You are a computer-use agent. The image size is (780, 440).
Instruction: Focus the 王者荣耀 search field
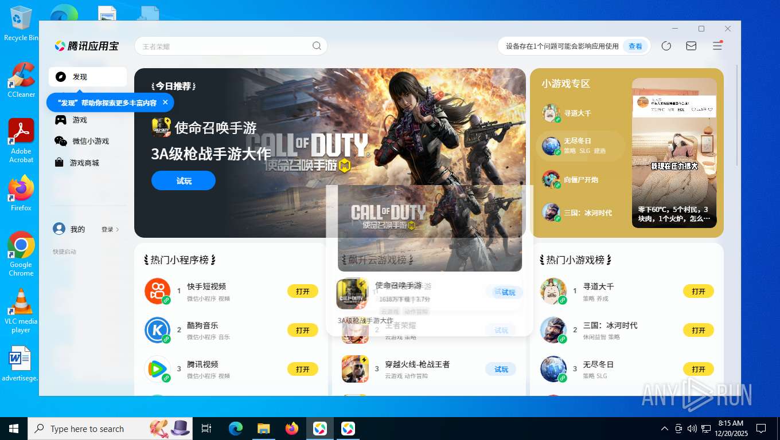pos(231,46)
